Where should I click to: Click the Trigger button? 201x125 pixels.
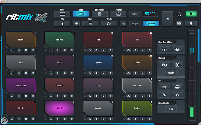click(171, 73)
